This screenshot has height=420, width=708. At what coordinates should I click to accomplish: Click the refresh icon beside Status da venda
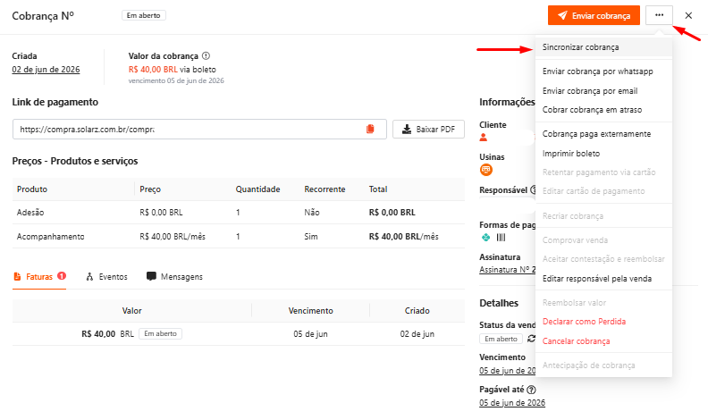(x=532, y=339)
